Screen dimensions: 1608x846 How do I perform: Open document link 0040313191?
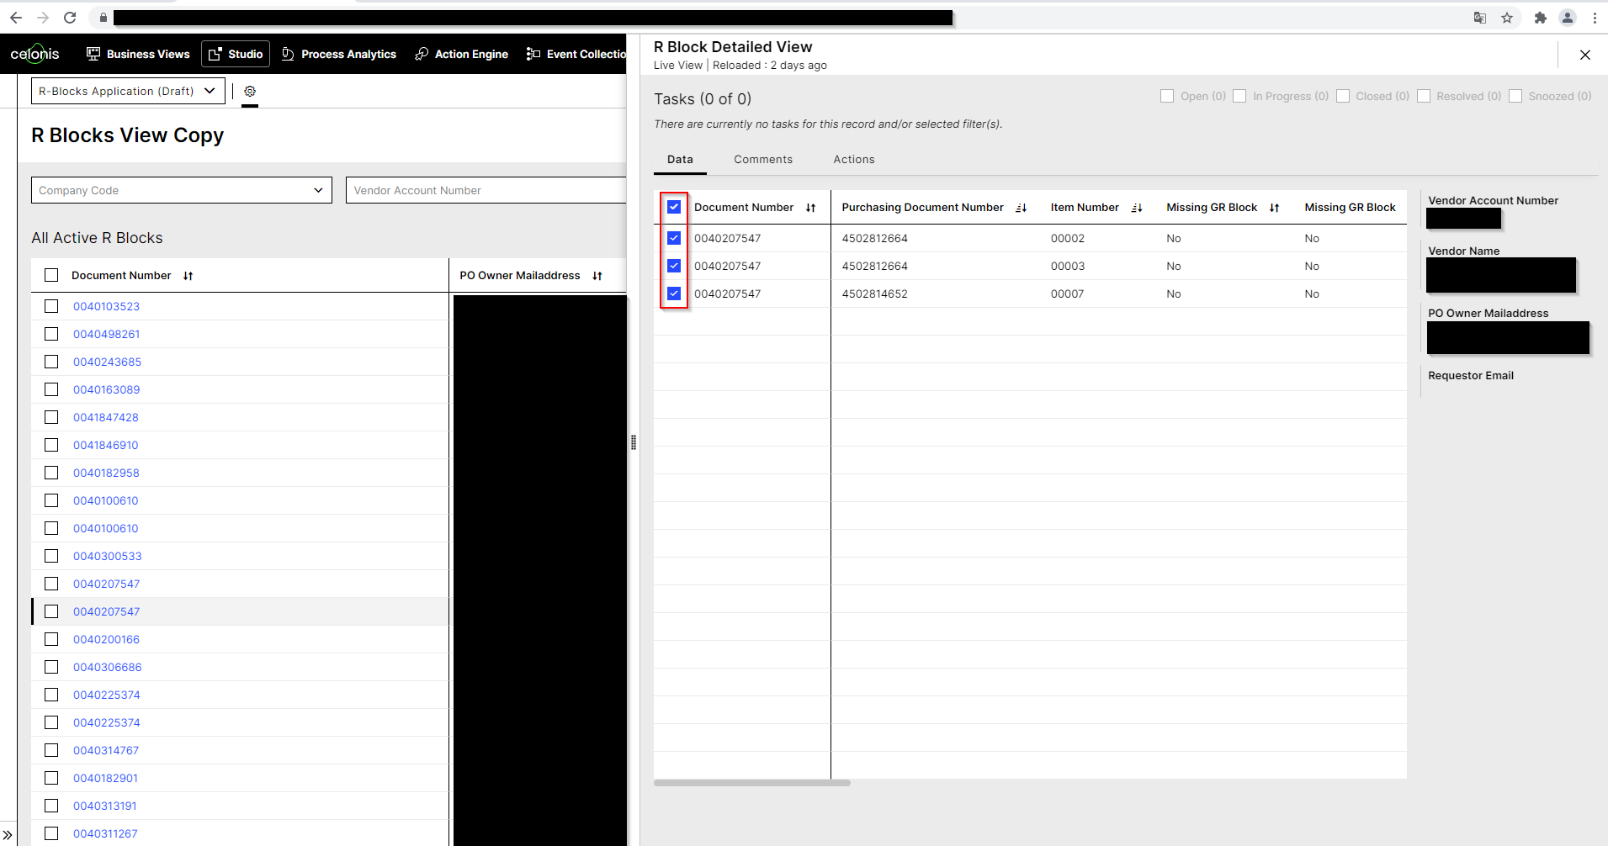(x=105, y=806)
